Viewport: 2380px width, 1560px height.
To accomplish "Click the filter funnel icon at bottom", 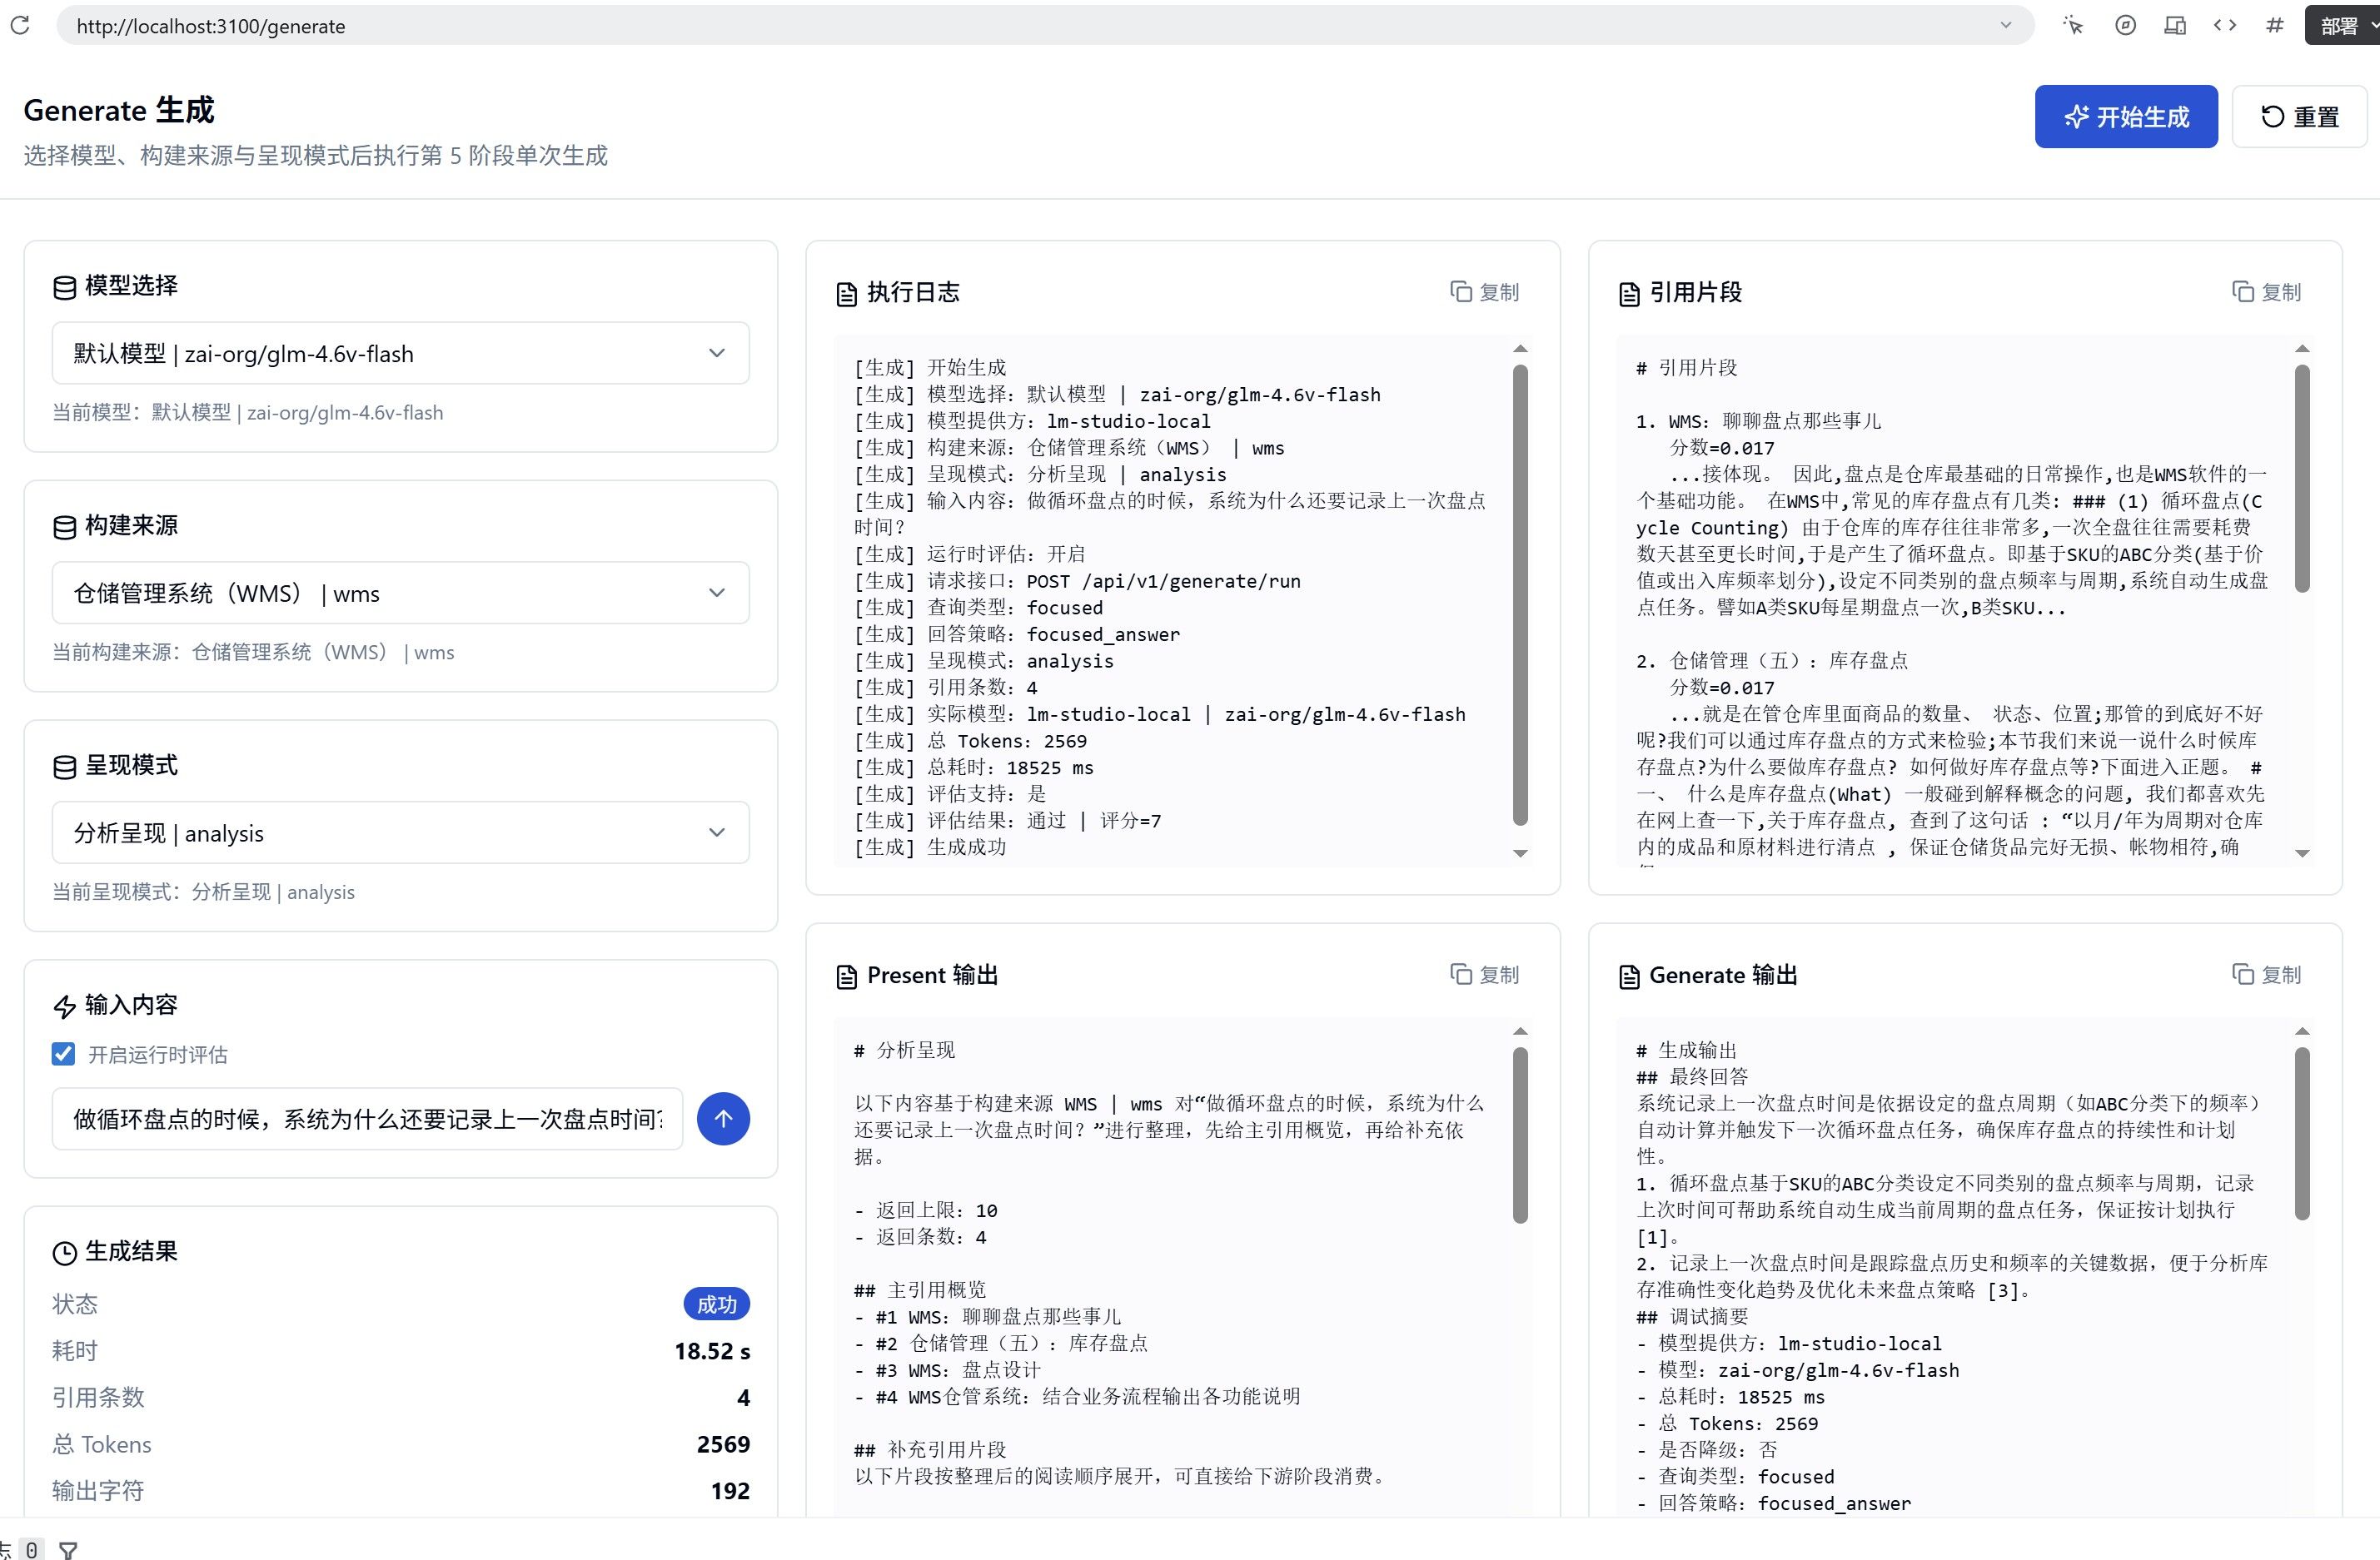I will 68,1550.
